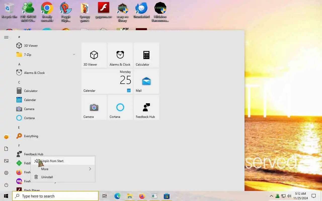The width and height of the screenshot is (322, 201).
Task: Open the Power options in Start
Action: (6, 185)
